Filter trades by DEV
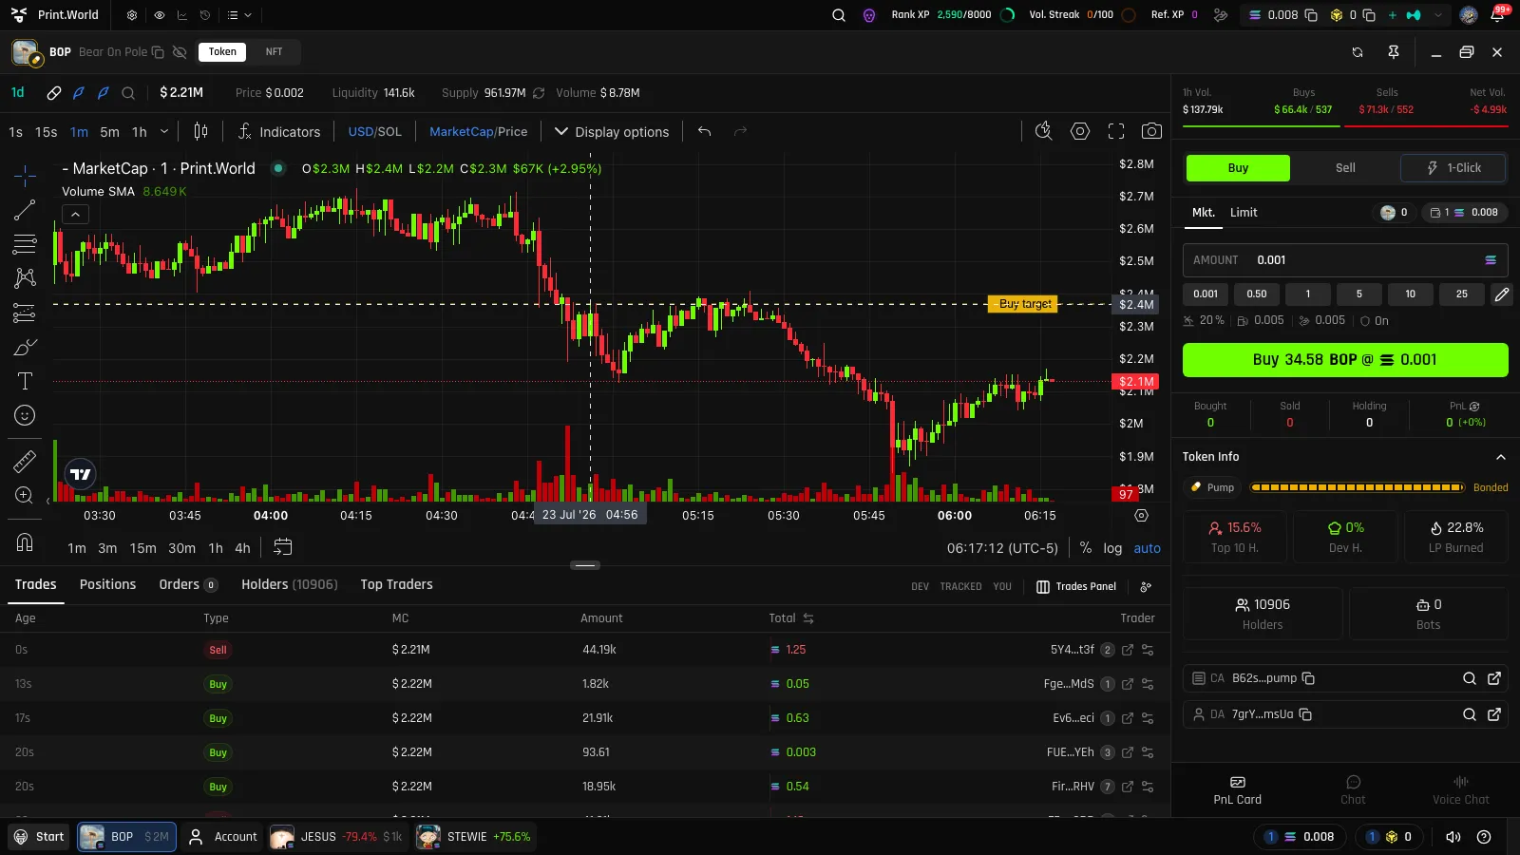 920,586
